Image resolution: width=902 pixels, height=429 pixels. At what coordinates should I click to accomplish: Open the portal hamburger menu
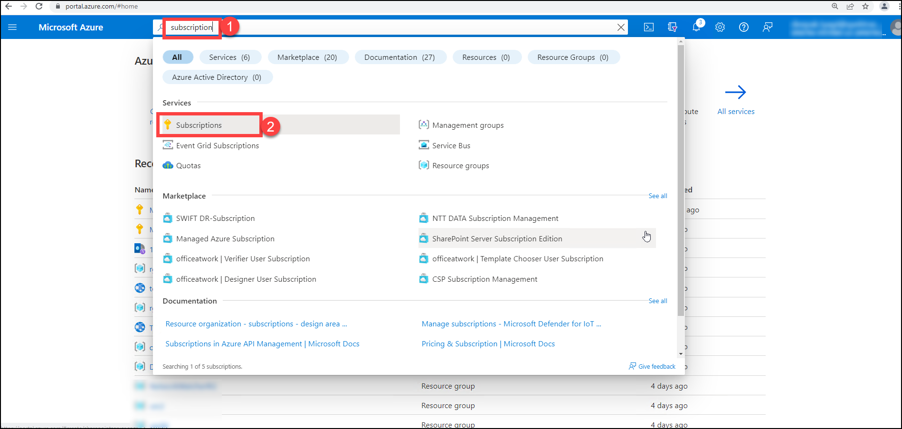(12, 27)
